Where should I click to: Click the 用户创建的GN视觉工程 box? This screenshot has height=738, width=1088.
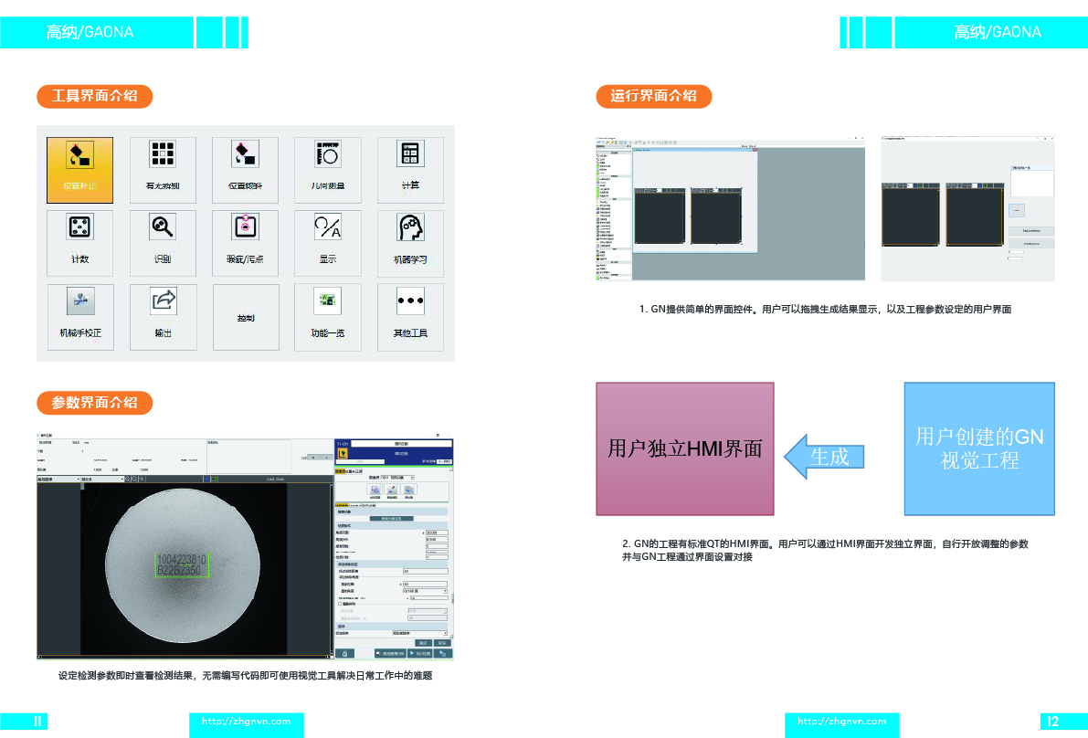point(979,448)
